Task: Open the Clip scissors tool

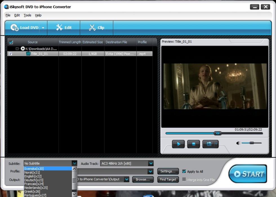Action: coord(97,28)
